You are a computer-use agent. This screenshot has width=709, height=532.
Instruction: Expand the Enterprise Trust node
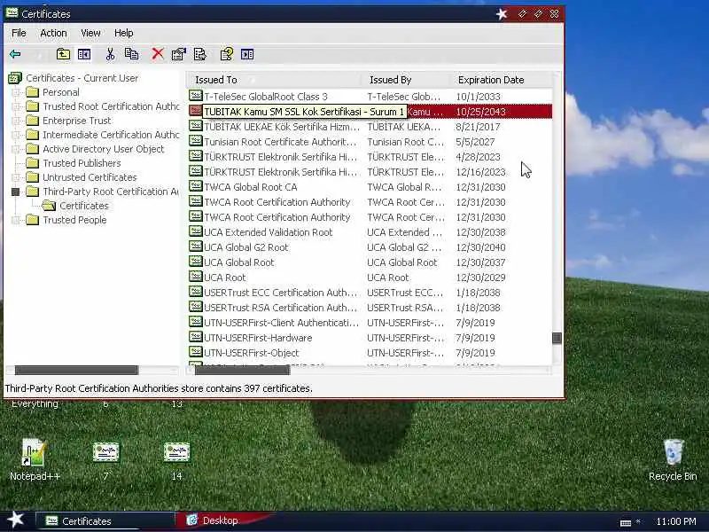(16, 121)
